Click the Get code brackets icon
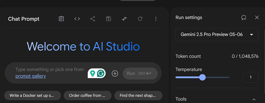 point(77,19)
